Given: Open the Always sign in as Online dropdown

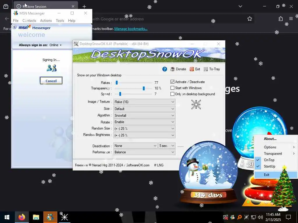Looking at the screenshot, I should coord(56,45).
